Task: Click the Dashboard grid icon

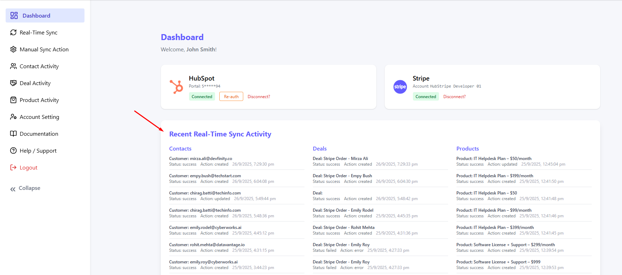Action: point(14,15)
